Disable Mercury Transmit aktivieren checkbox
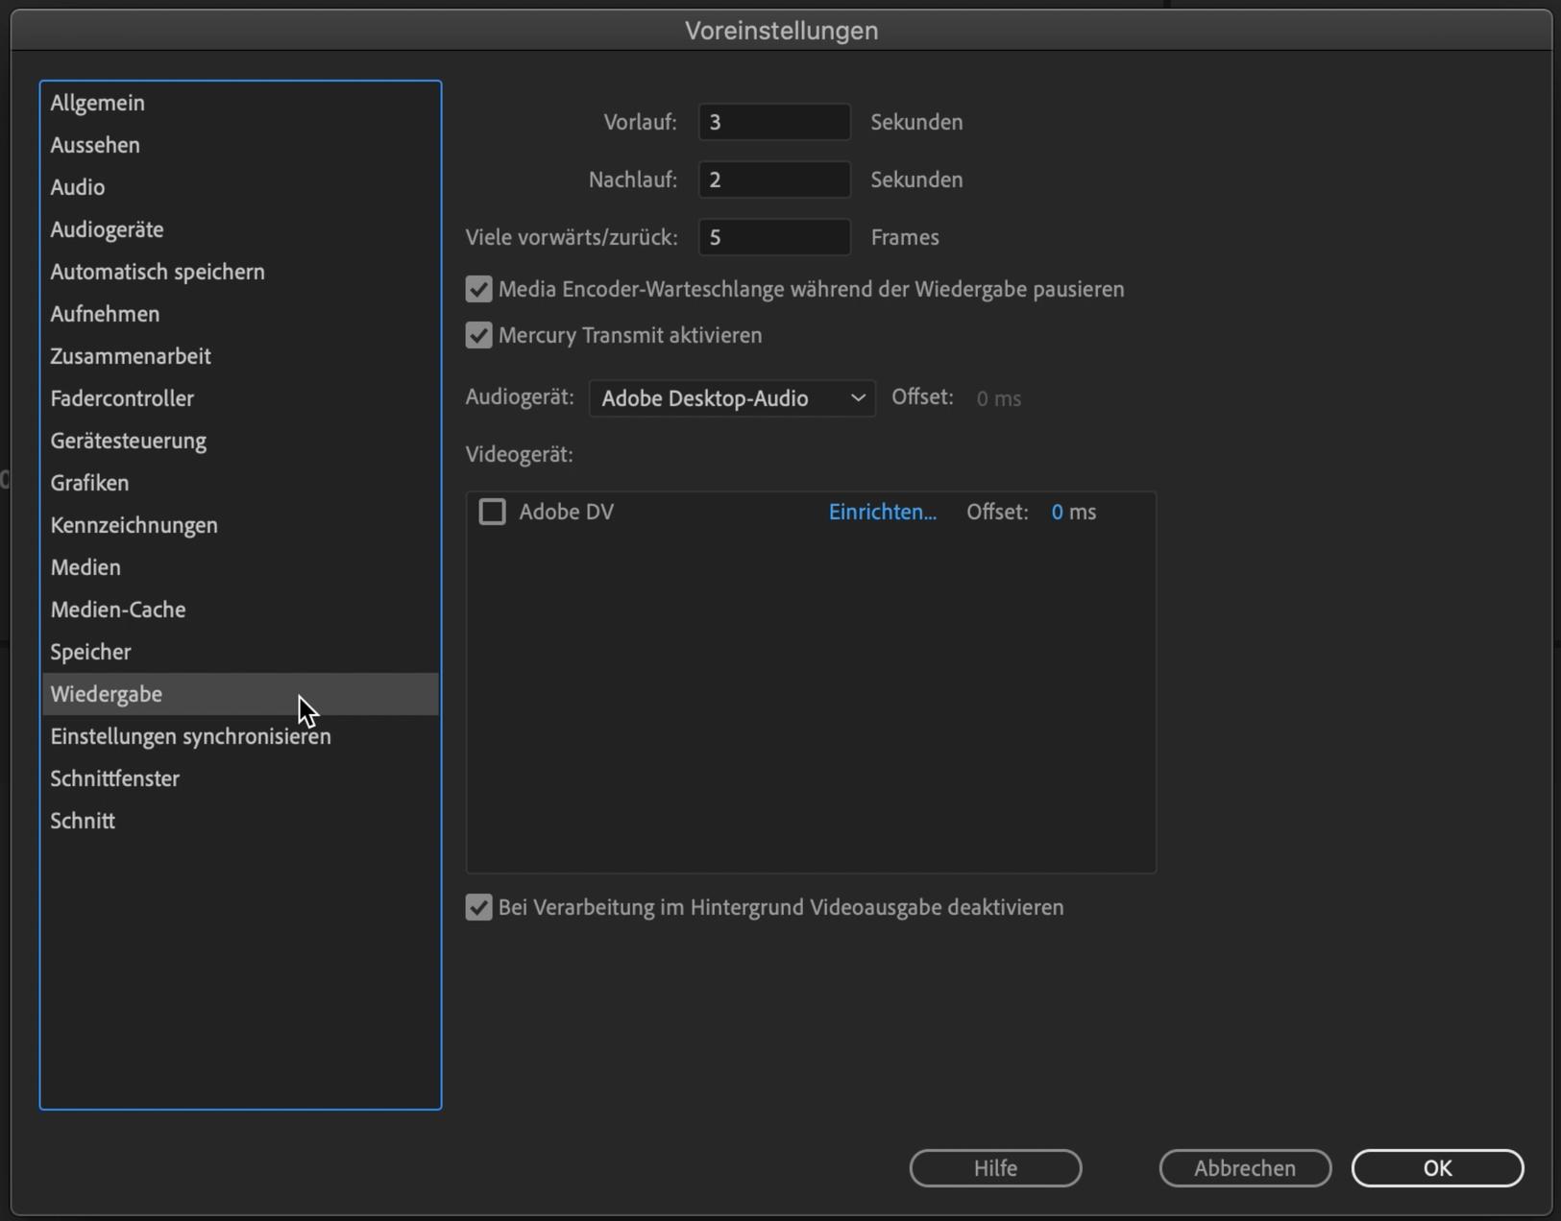 (478, 336)
